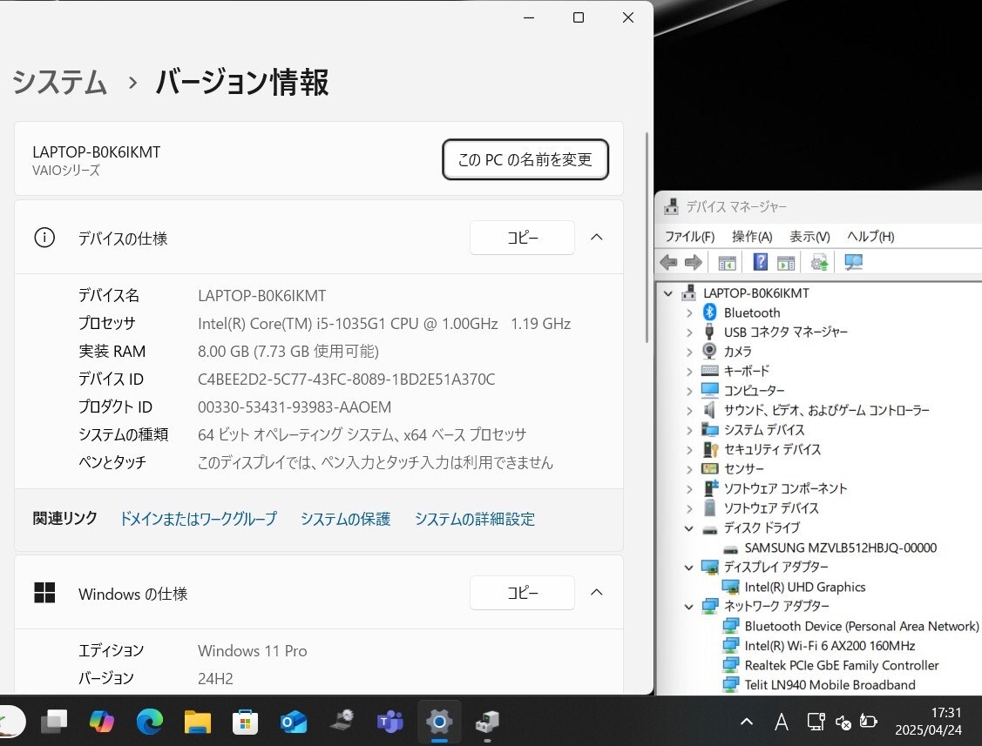Click the Windows logo beside Windows の仕様

[x=44, y=593]
